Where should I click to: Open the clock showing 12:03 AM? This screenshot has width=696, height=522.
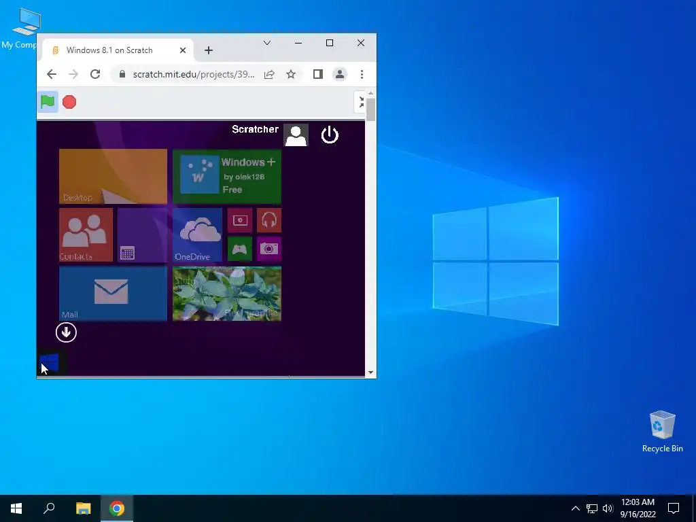[638, 508]
